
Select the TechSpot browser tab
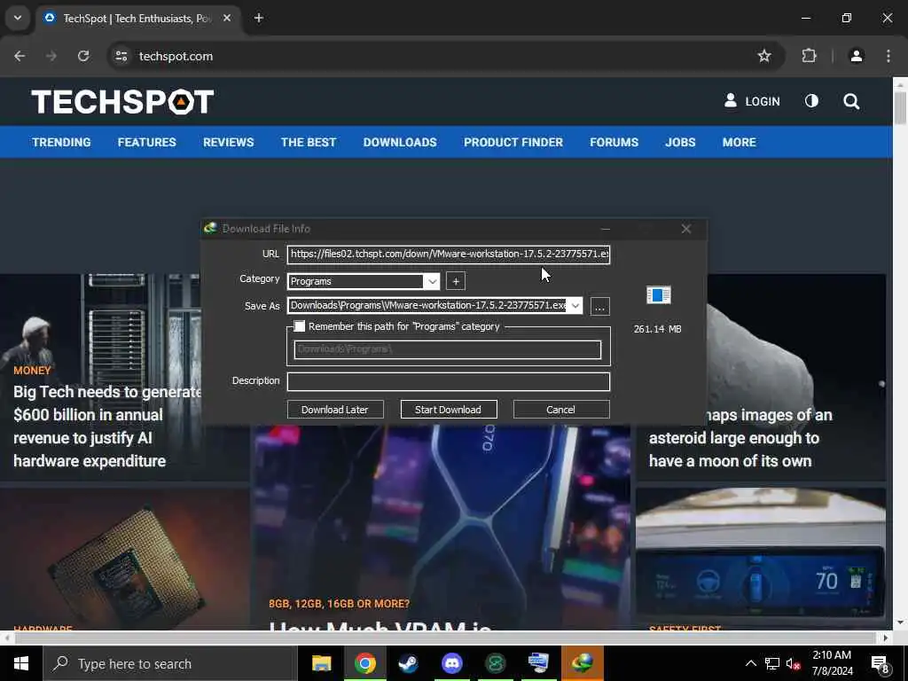click(x=137, y=19)
